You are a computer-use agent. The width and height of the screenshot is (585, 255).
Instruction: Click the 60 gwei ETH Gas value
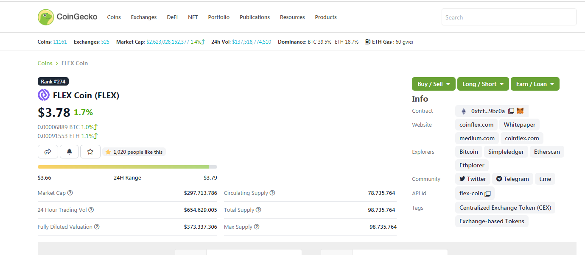[404, 42]
